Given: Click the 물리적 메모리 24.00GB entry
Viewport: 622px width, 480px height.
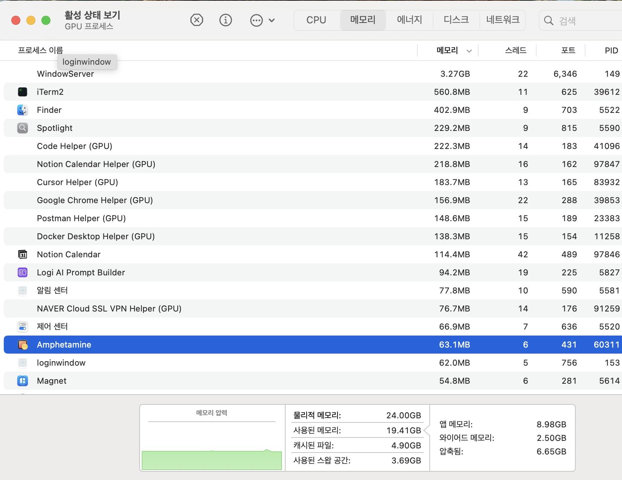Looking at the screenshot, I should pyautogui.click(x=357, y=415).
